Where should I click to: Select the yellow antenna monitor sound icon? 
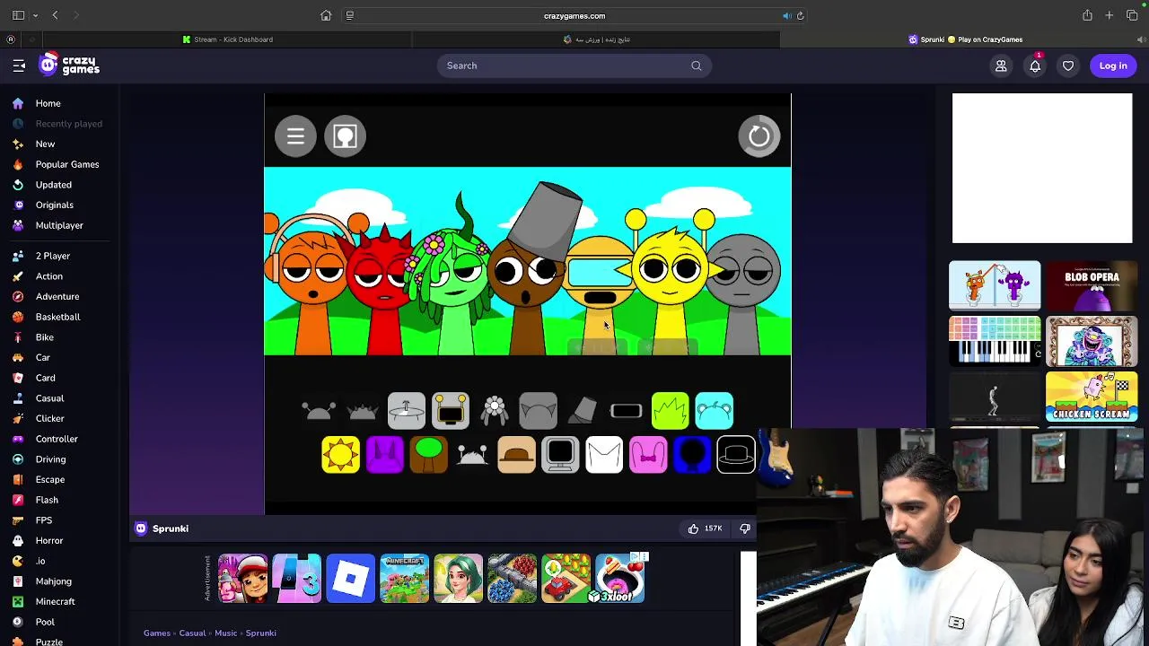click(450, 411)
